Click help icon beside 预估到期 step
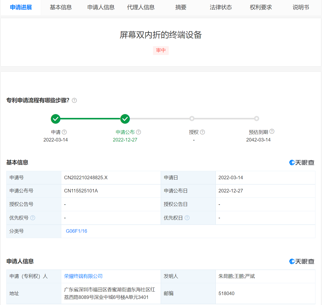The image size is (322, 305). click(x=272, y=131)
